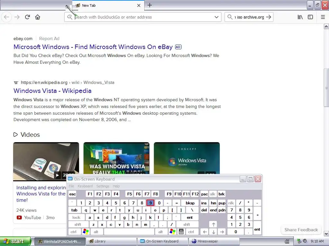Click the right arrow key
The height and width of the screenshot is (246, 329).
pos(222,232)
